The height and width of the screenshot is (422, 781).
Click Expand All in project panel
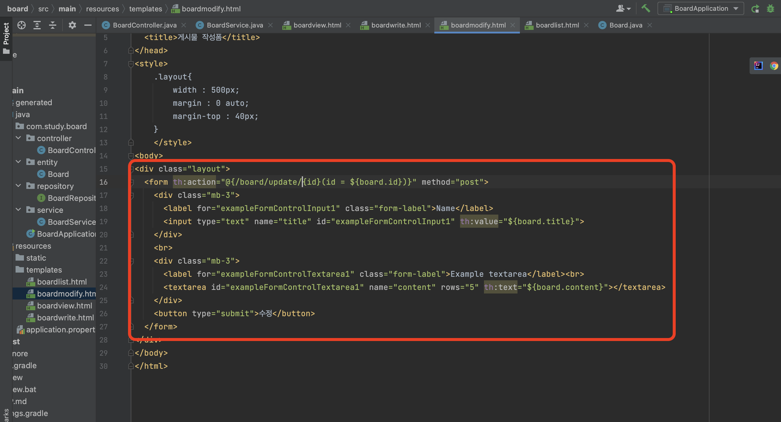pos(37,25)
